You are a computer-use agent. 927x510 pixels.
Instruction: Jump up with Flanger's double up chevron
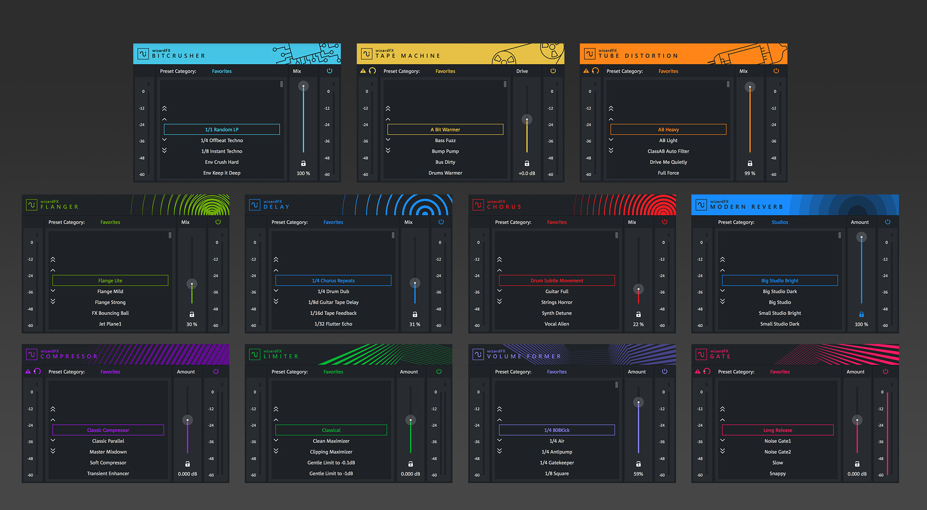53,260
